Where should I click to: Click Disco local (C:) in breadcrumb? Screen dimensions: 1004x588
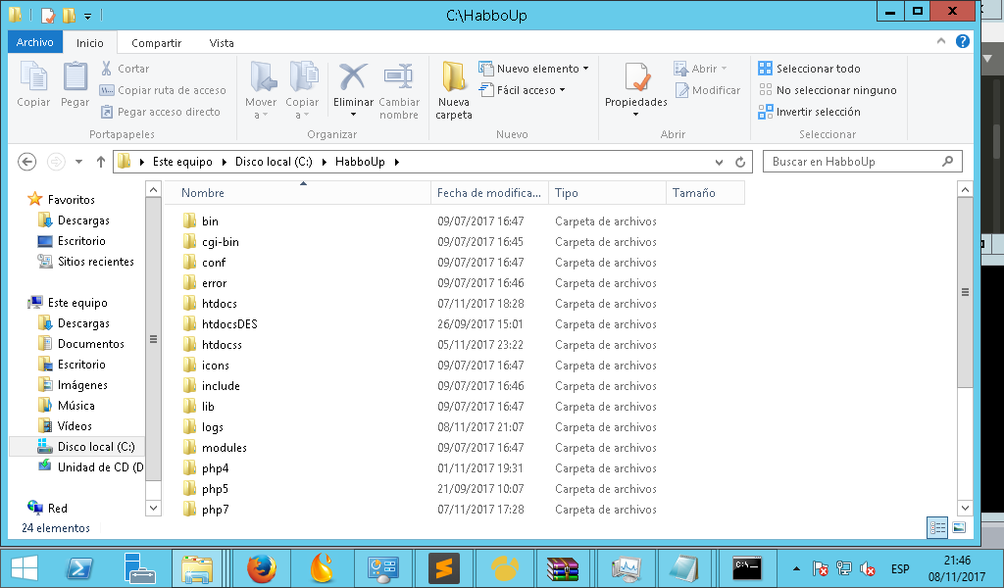274,162
